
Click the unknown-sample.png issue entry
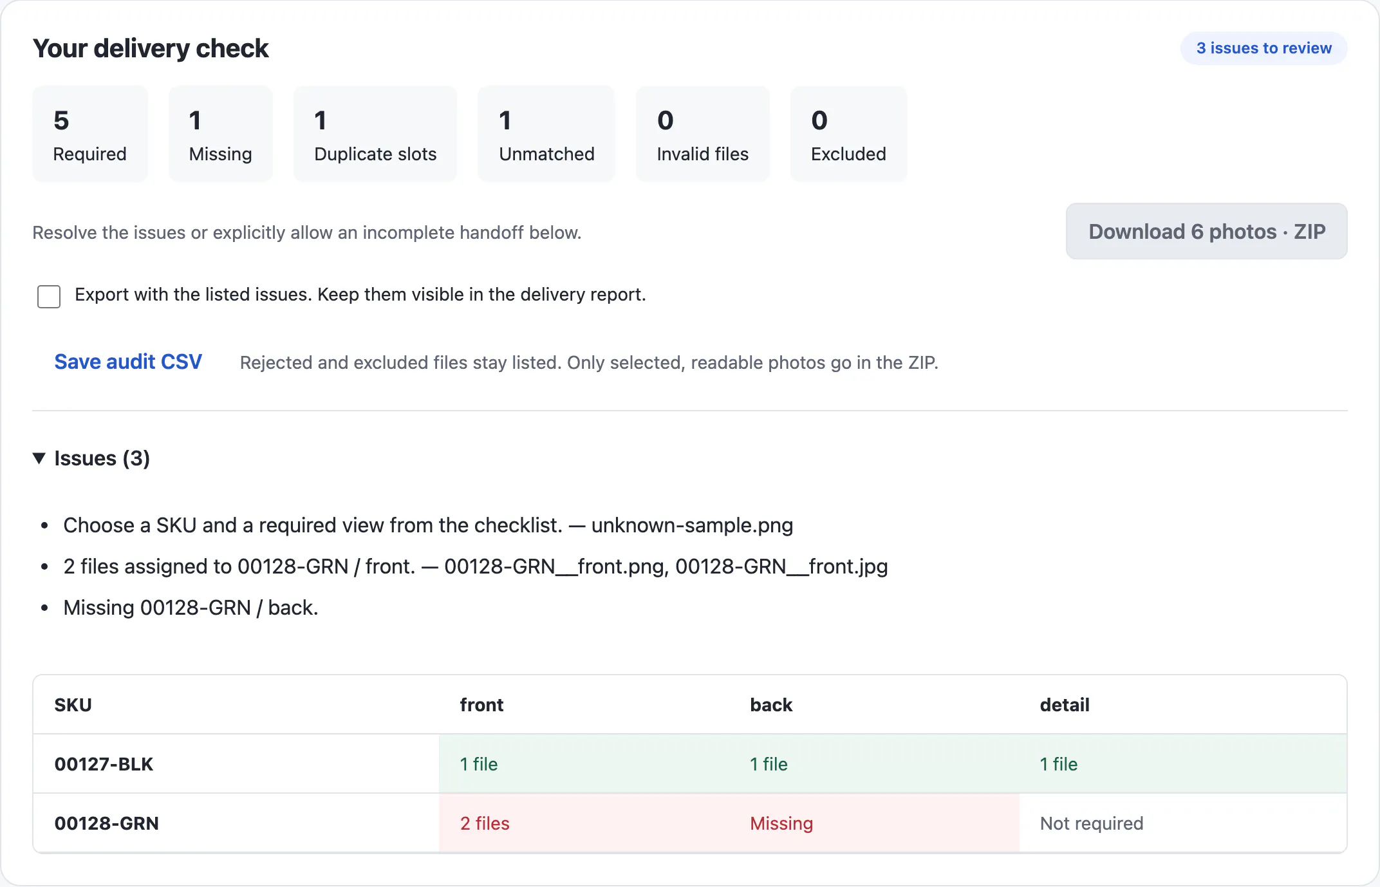pos(428,525)
